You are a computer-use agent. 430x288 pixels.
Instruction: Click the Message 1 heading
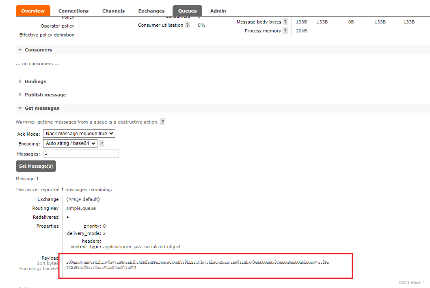(x=27, y=179)
